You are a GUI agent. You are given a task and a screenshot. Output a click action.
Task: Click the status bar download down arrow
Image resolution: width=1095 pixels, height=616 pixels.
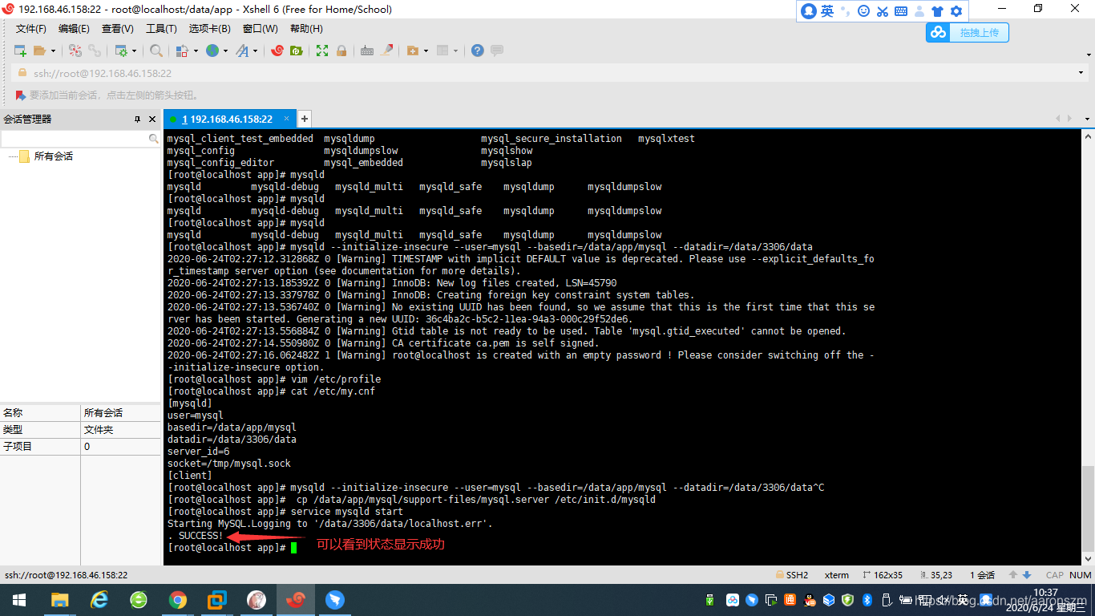[x=1027, y=575]
